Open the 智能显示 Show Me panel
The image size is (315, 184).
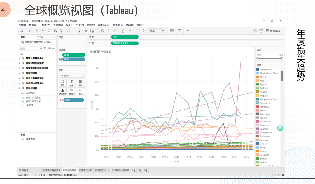(273, 31)
